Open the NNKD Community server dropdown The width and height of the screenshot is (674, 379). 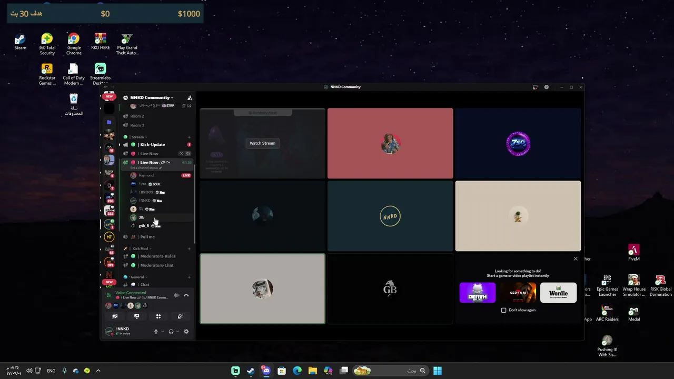[152, 97]
